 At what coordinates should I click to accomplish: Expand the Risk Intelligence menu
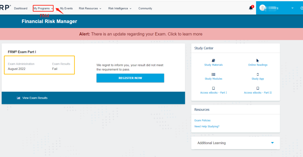(x=120, y=8)
